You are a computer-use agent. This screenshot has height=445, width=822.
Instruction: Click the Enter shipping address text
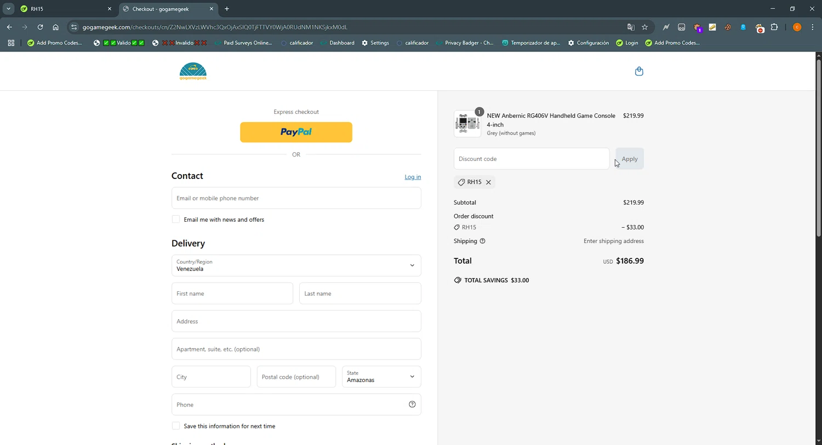click(614, 241)
